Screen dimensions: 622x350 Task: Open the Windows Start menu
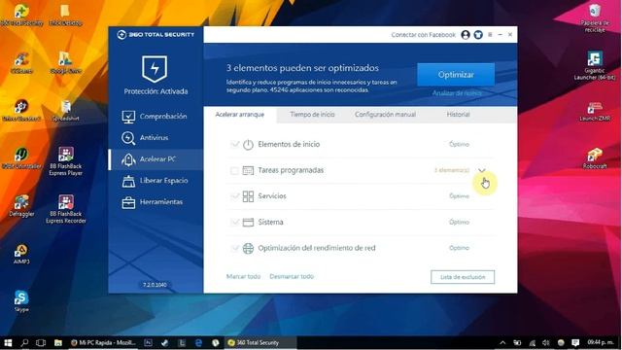click(x=8, y=342)
